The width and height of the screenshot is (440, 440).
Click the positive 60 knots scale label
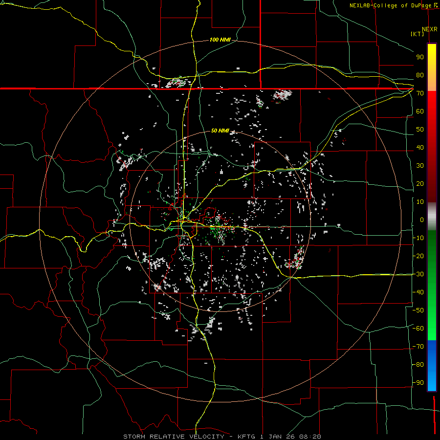coord(420,111)
